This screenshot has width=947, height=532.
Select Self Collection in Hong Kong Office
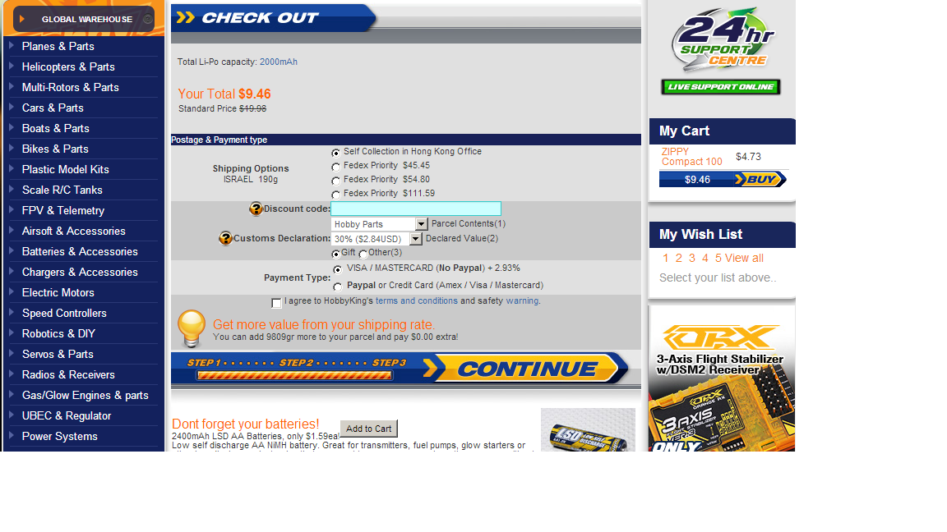pyautogui.click(x=335, y=153)
